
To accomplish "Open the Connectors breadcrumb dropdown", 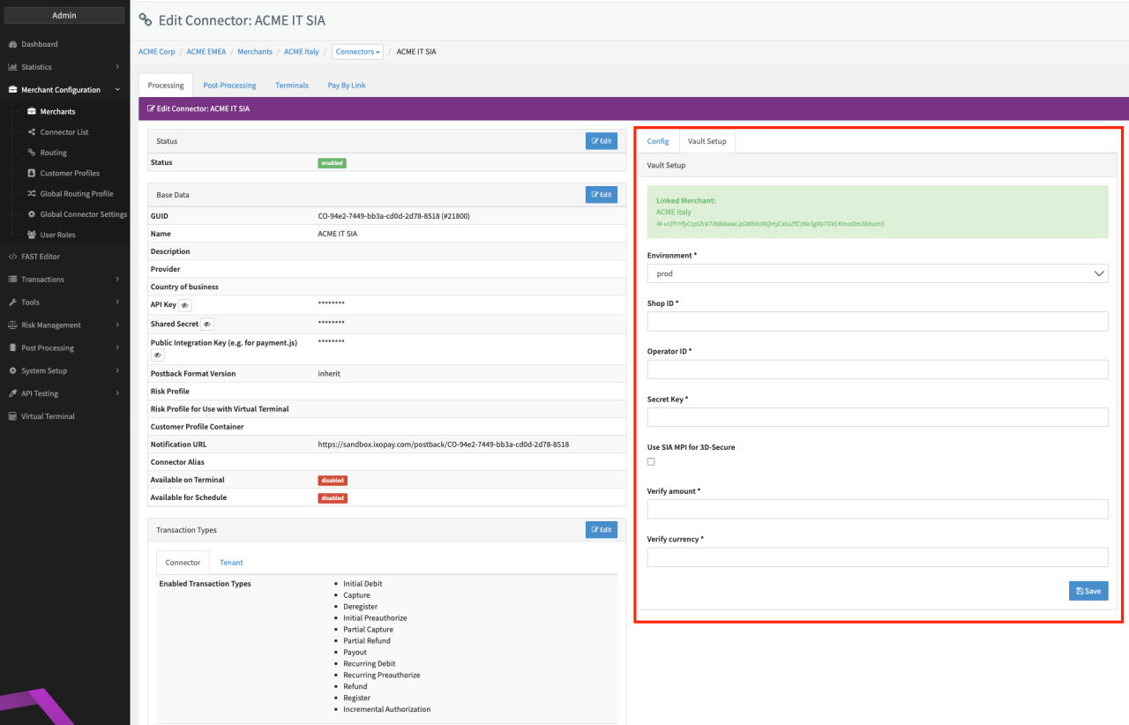I will 358,52.
